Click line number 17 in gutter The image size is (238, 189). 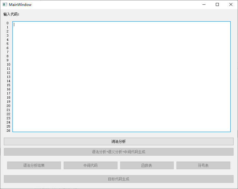click(x=8, y=93)
